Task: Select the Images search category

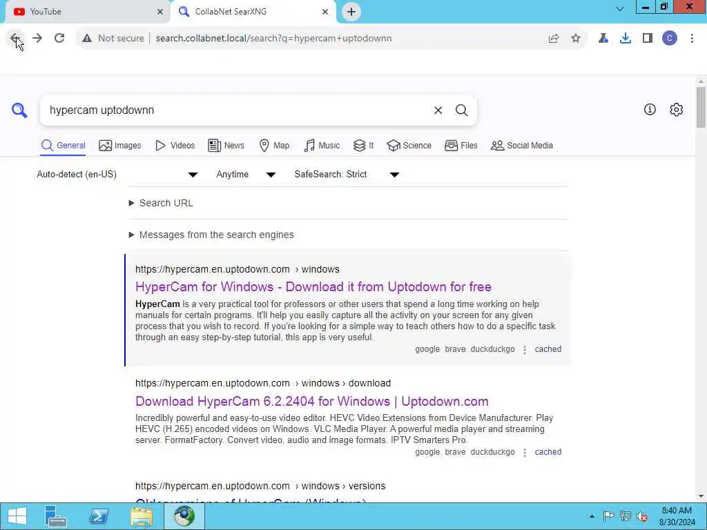Action: click(x=120, y=146)
